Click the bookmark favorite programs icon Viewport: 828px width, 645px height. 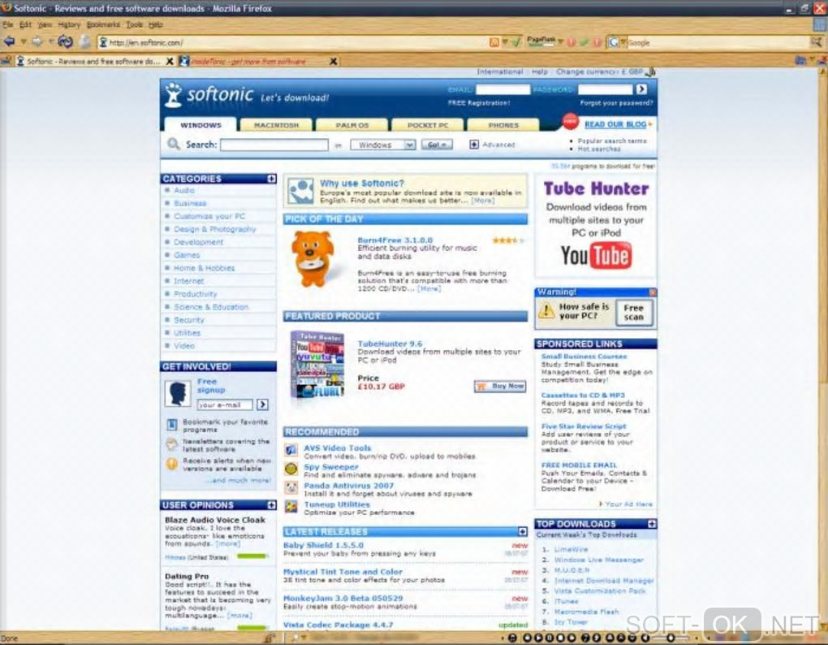(171, 425)
